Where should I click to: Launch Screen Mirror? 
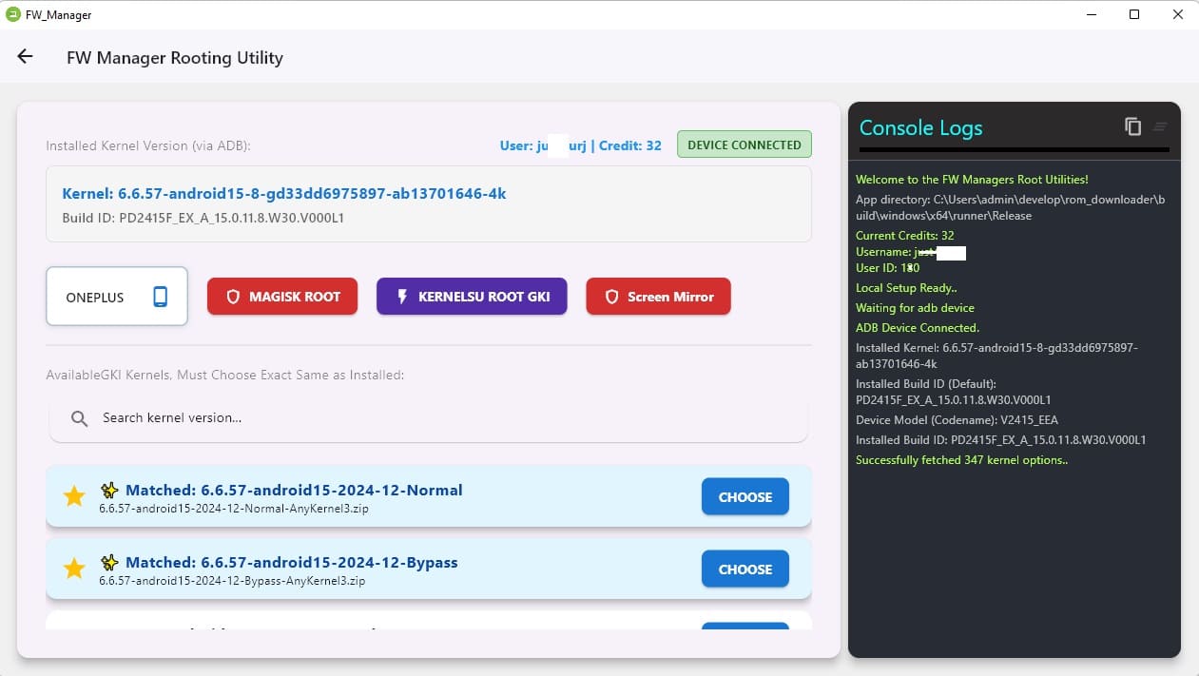pyautogui.click(x=658, y=297)
